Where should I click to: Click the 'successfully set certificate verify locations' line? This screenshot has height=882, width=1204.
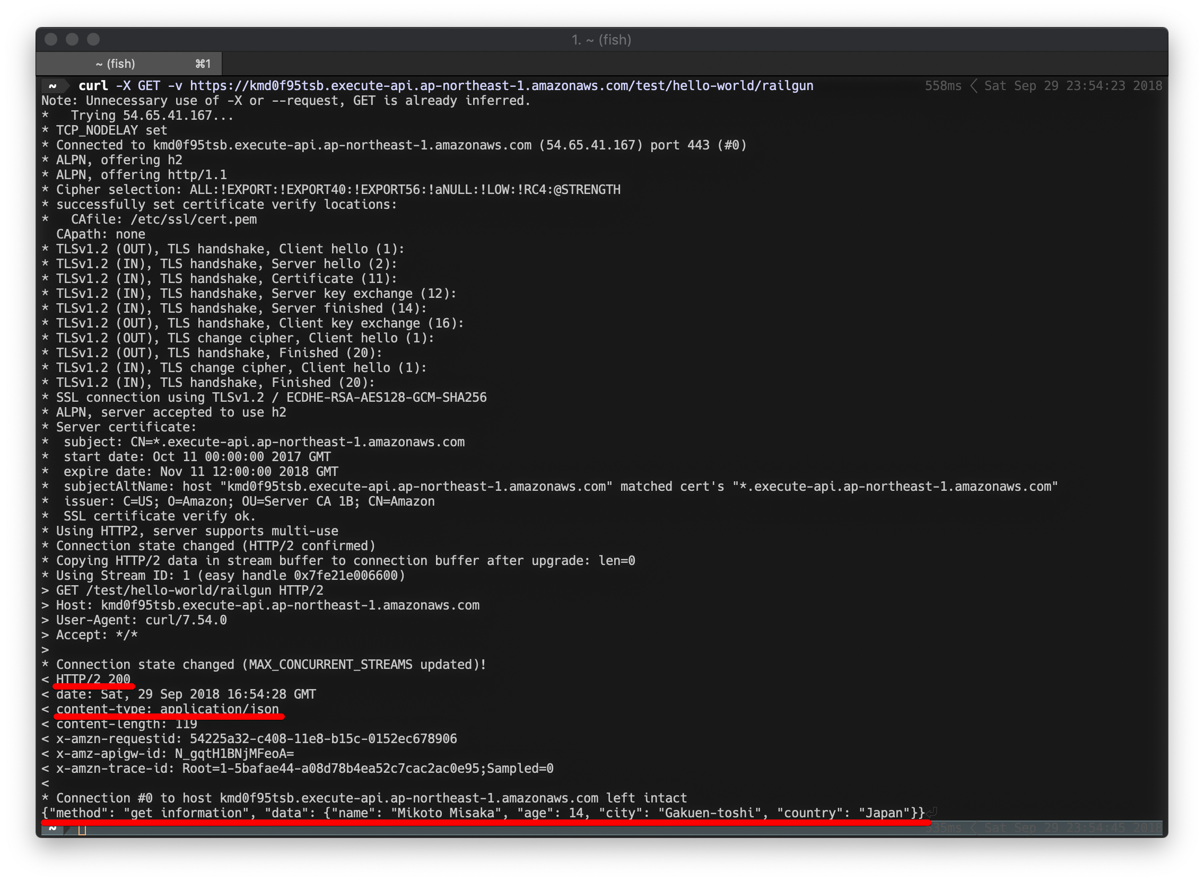coord(220,205)
